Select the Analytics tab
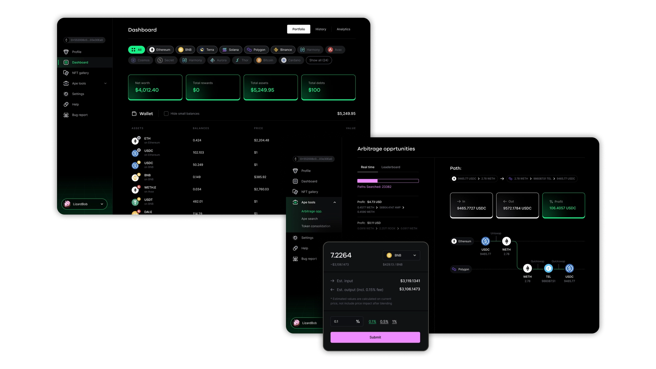This screenshot has width=656, height=369. [x=343, y=29]
